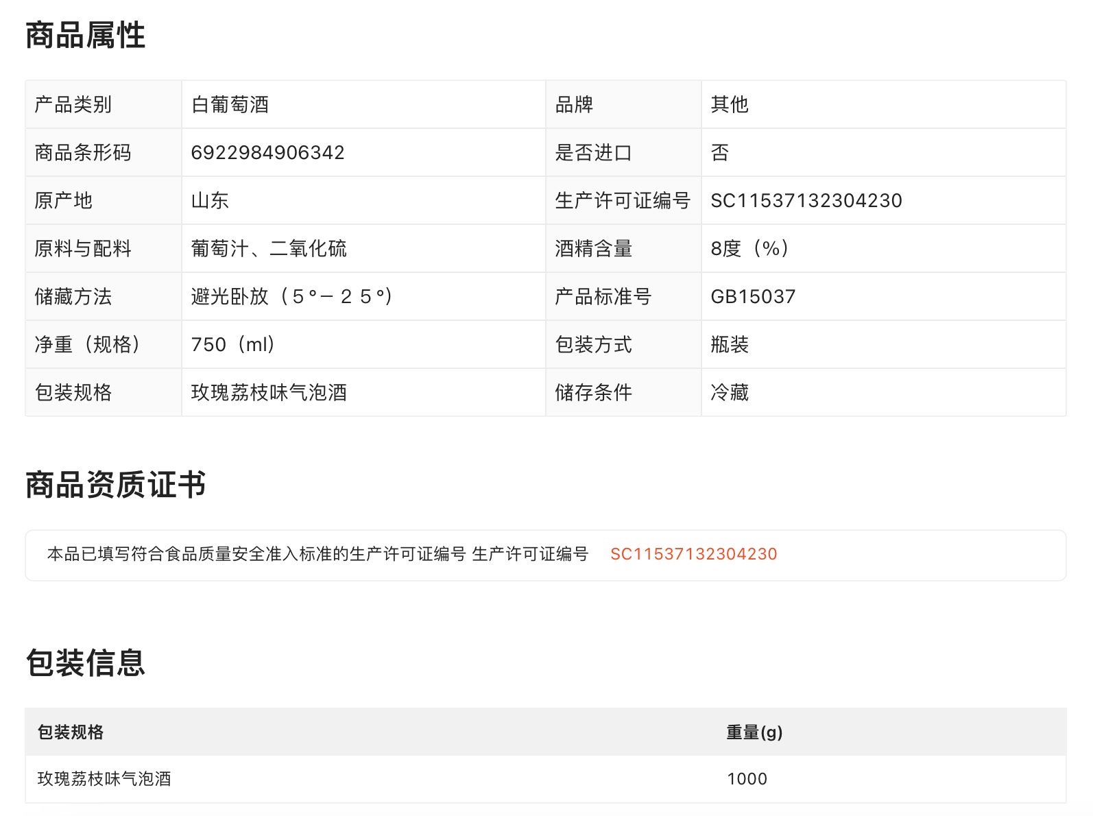This screenshot has height=816, width=1093.
Task: Click the 品牌 value 其他
Action: coord(729,104)
